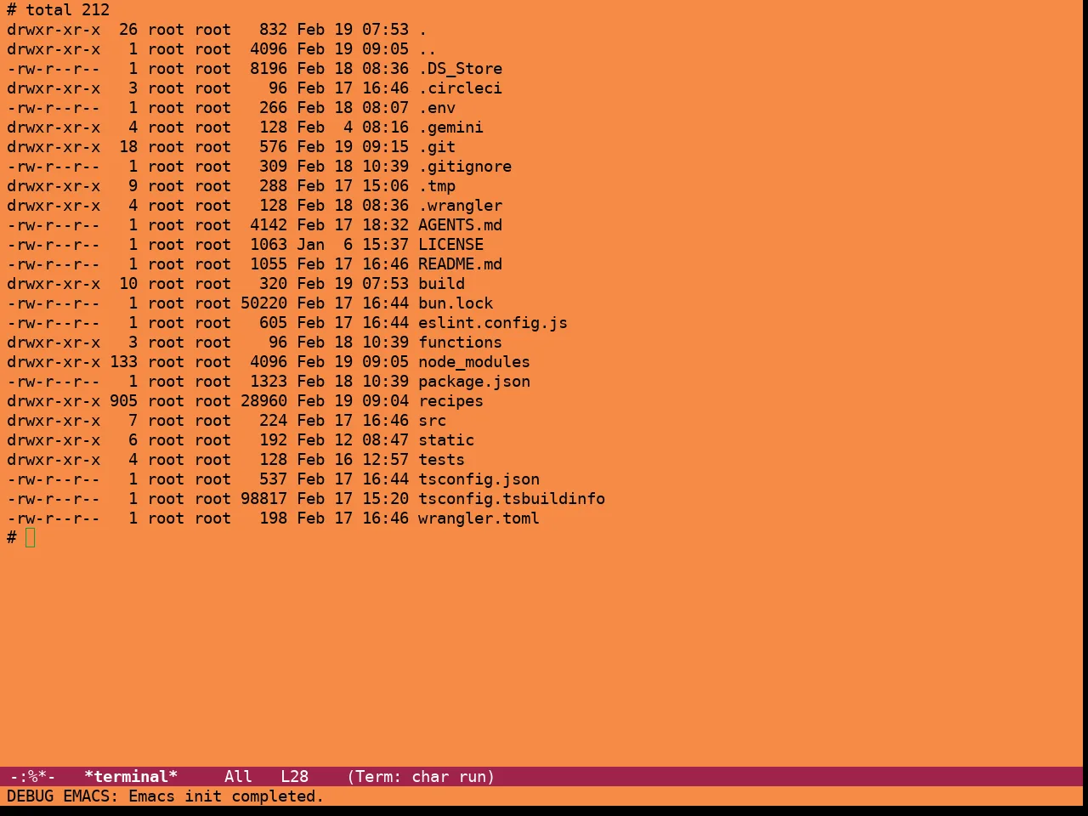The height and width of the screenshot is (816, 1088).
Task: Select the README.md file name
Action: (x=460, y=264)
